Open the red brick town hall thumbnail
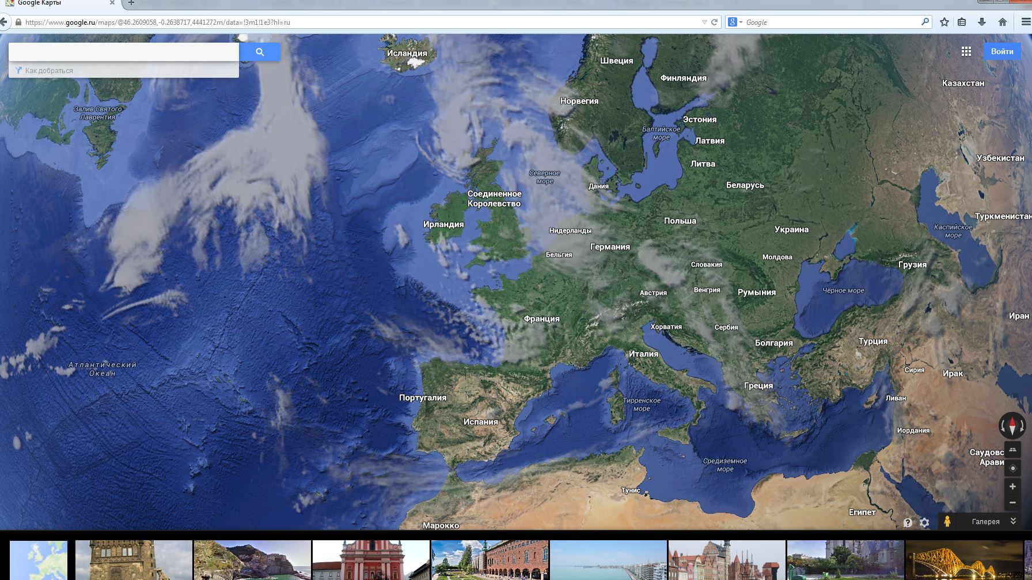 (x=490, y=560)
